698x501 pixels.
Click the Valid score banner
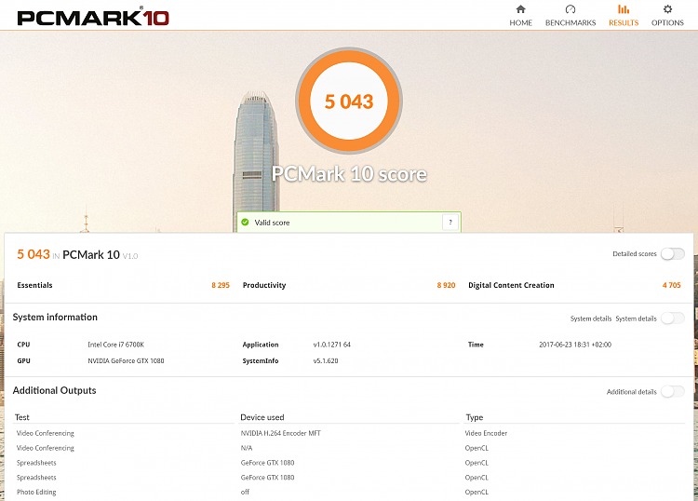click(x=349, y=222)
